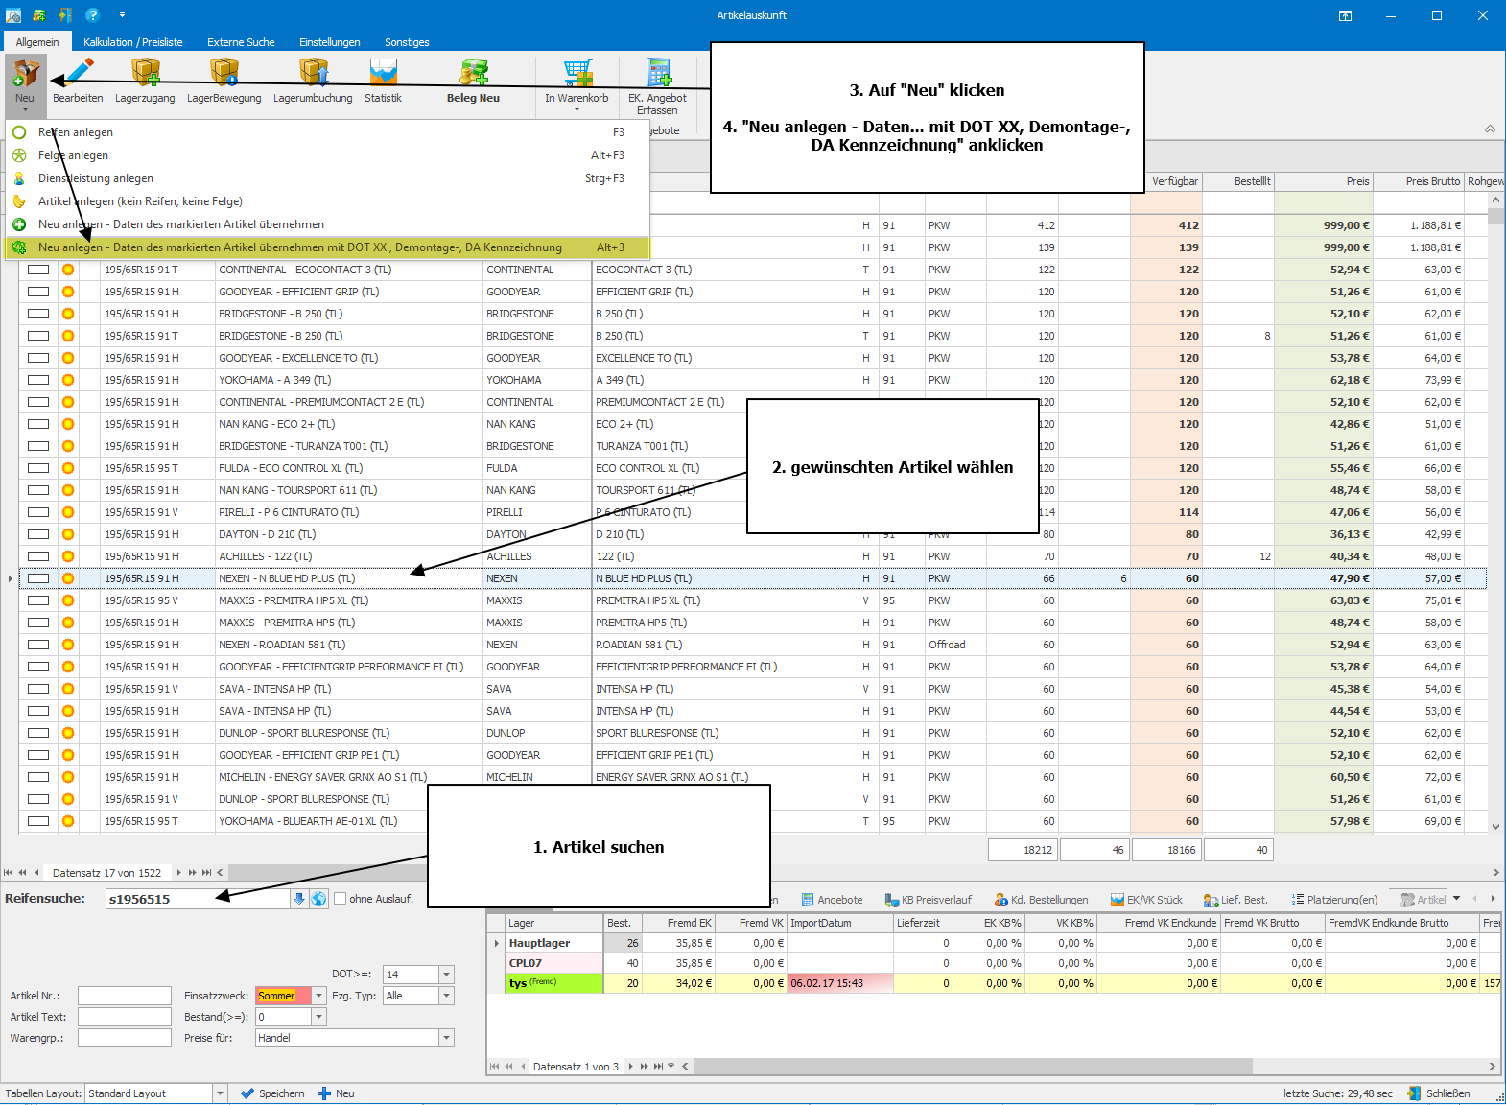
Task: Tick checkbox for GOODYEAR EFFICIENT GRIP (TL) row
Action: click(x=38, y=292)
